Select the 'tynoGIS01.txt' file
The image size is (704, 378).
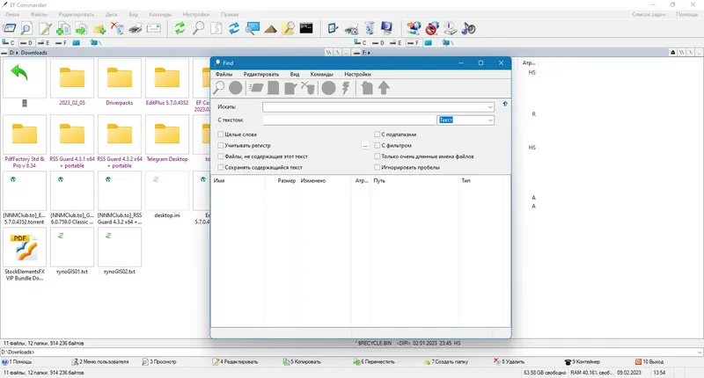72,251
